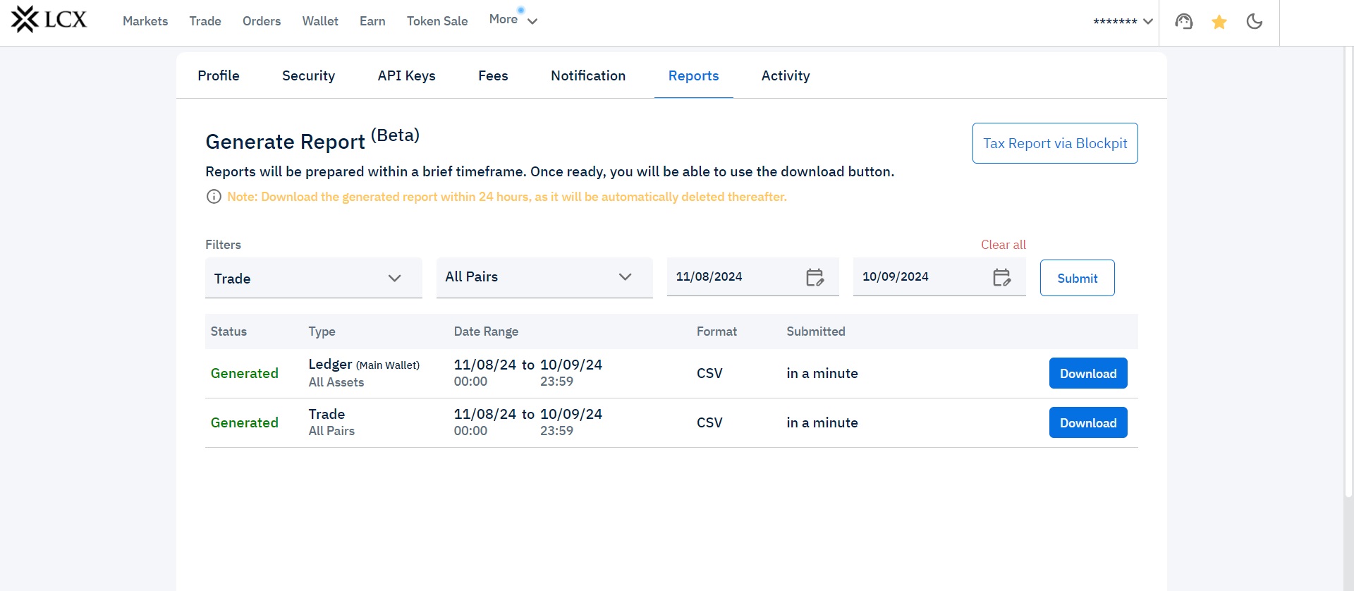
Task: Open the start date calendar picker icon
Action: pyautogui.click(x=815, y=277)
